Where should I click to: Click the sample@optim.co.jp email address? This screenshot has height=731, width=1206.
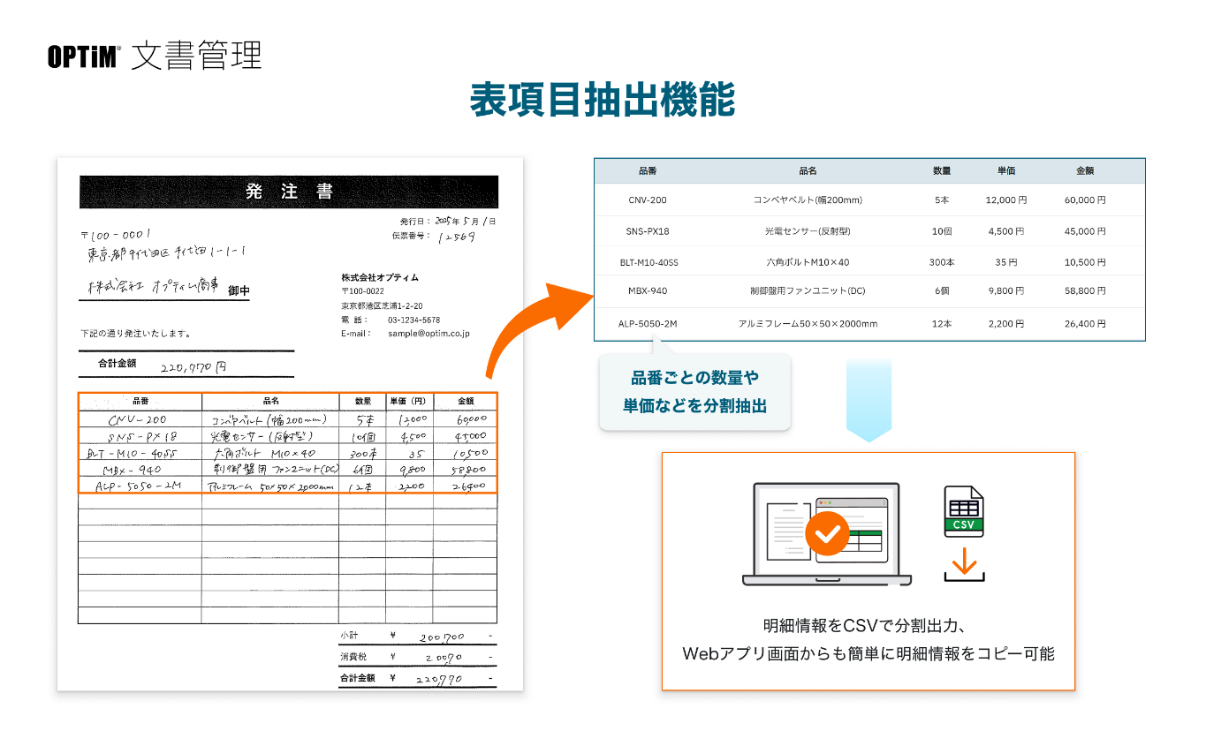(429, 334)
